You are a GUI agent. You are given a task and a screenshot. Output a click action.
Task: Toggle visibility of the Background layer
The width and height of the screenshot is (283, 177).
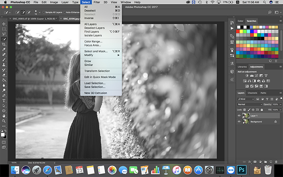(239, 122)
